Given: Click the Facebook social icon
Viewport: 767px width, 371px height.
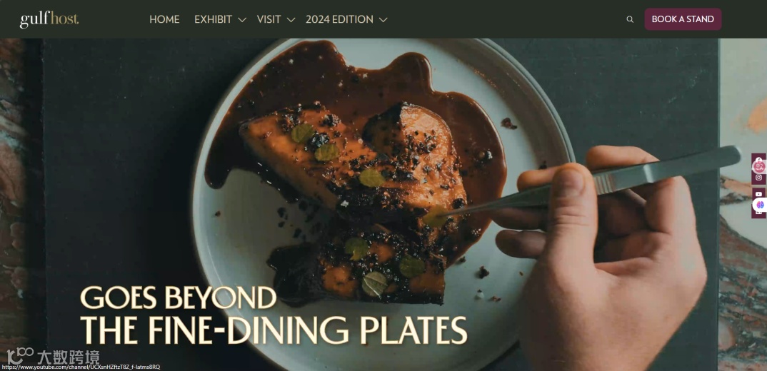Looking at the screenshot, I should 758,159.
